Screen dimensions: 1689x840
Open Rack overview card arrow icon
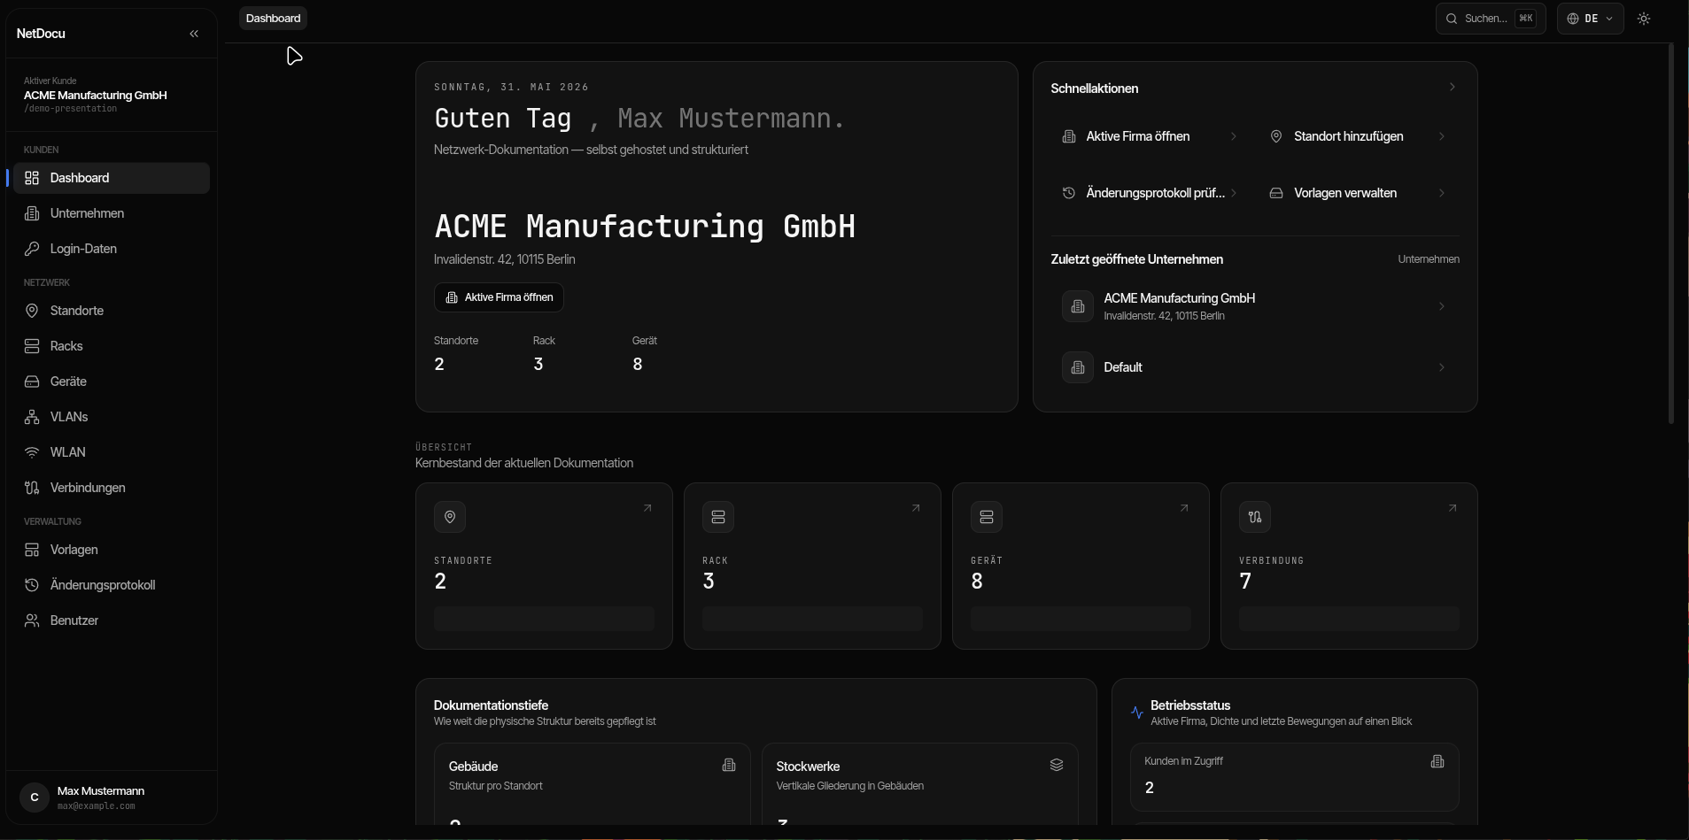point(916,508)
